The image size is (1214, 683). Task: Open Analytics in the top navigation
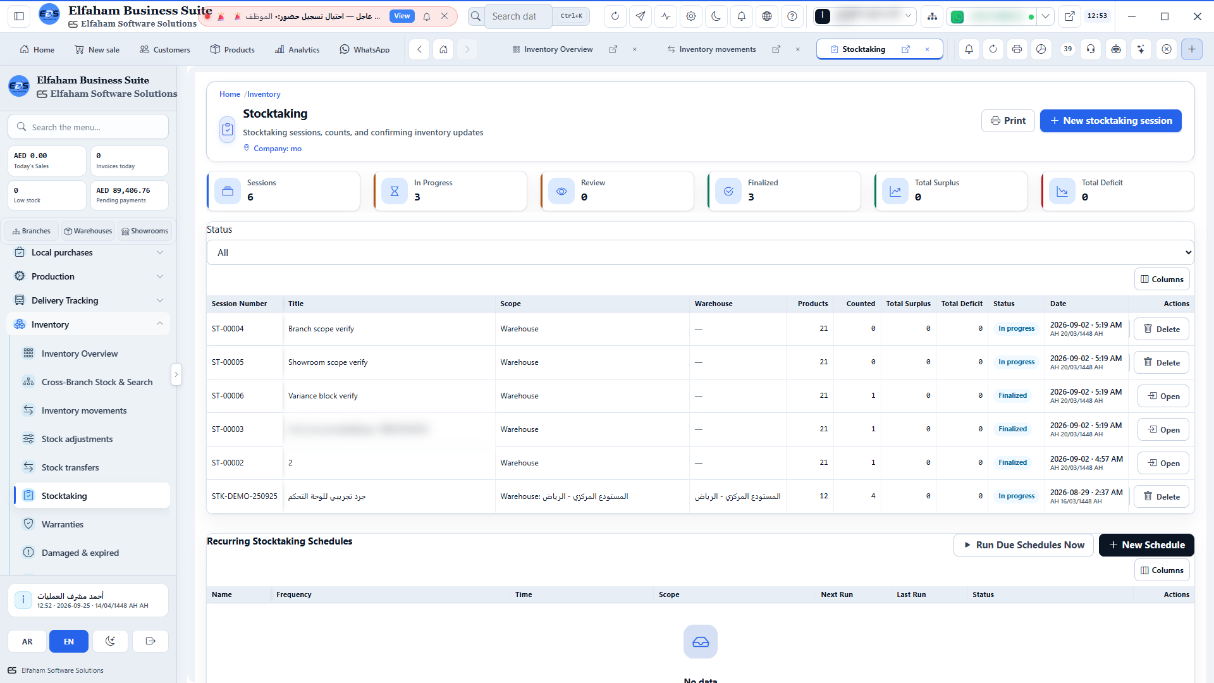click(x=297, y=49)
